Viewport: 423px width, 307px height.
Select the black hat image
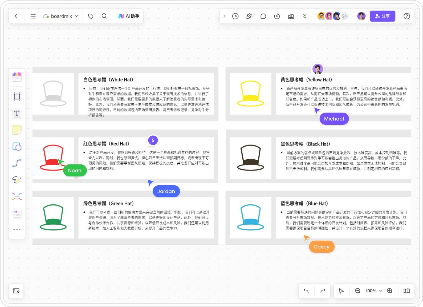[x=251, y=158]
